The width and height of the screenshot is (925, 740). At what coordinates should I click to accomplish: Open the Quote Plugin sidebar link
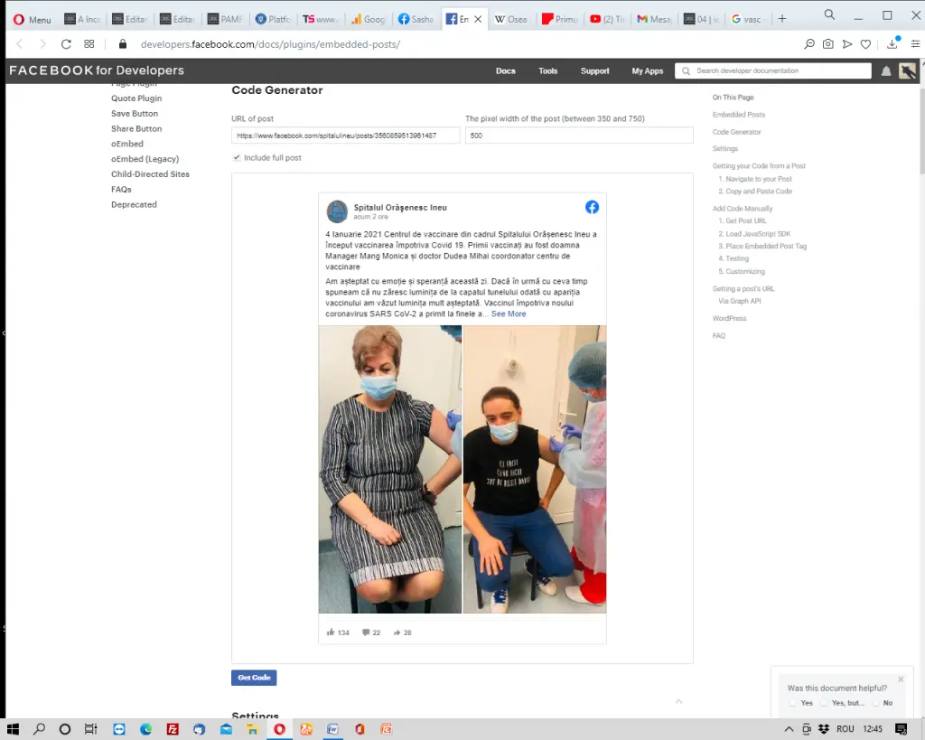(x=136, y=98)
